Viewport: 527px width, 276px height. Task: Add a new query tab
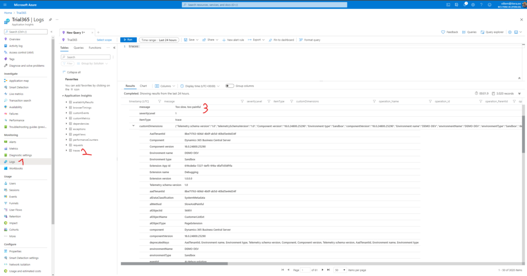point(98,32)
